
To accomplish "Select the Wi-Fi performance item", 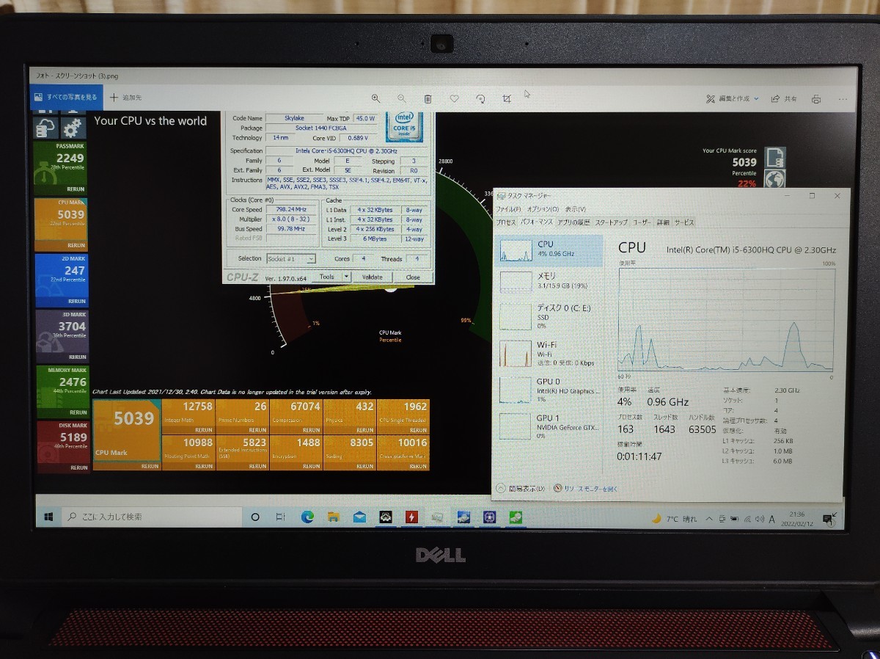I will click(x=550, y=353).
